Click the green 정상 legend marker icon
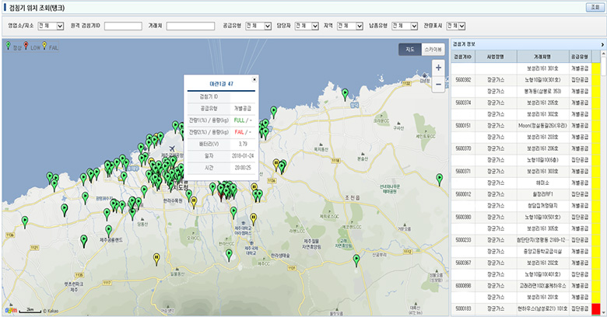 click(9, 46)
